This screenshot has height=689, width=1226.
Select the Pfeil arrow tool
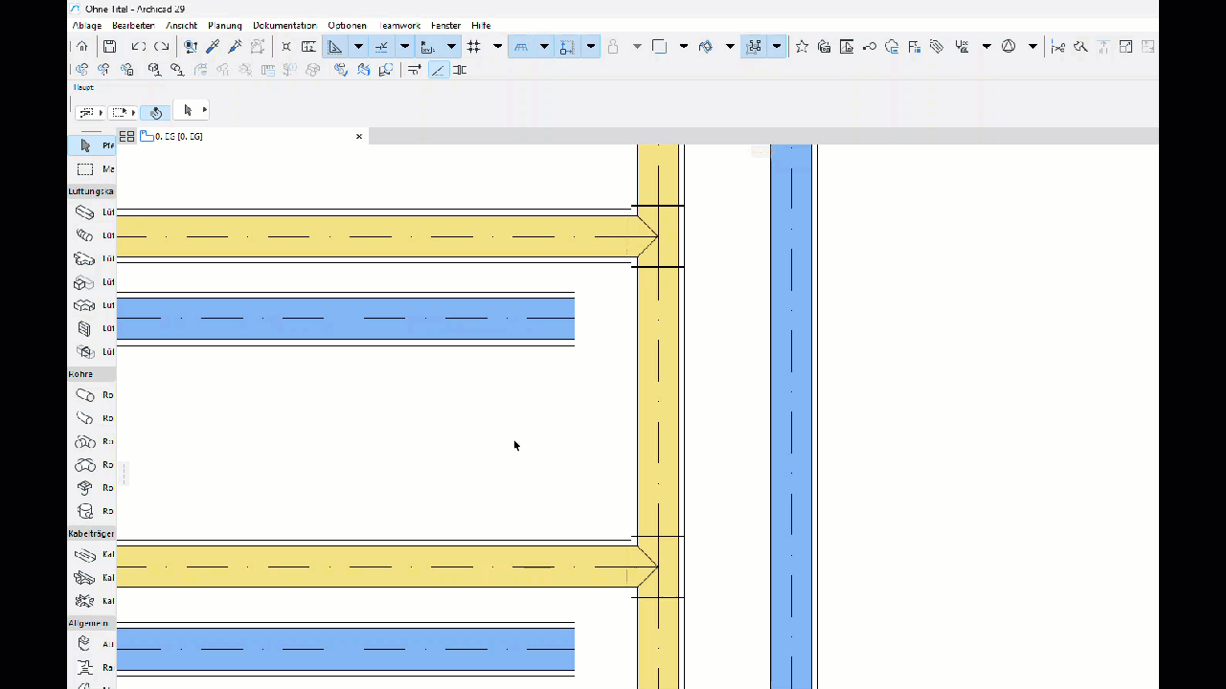(x=86, y=144)
